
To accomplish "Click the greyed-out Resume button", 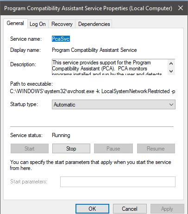I will [156, 149].
